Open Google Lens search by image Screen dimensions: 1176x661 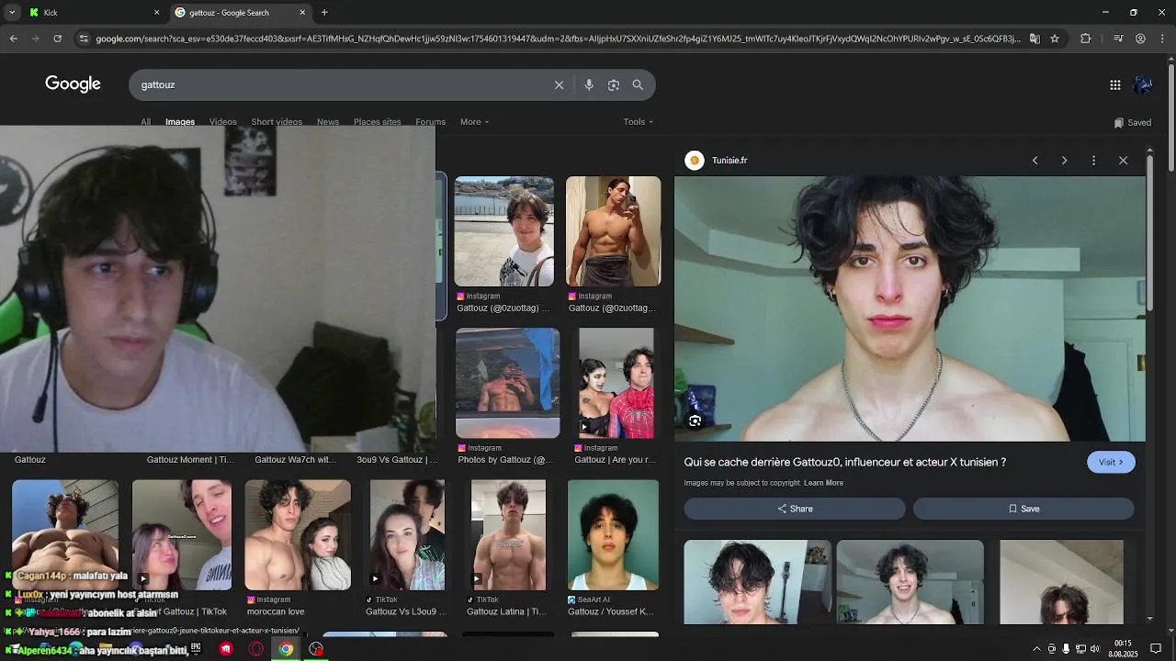pyautogui.click(x=614, y=84)
